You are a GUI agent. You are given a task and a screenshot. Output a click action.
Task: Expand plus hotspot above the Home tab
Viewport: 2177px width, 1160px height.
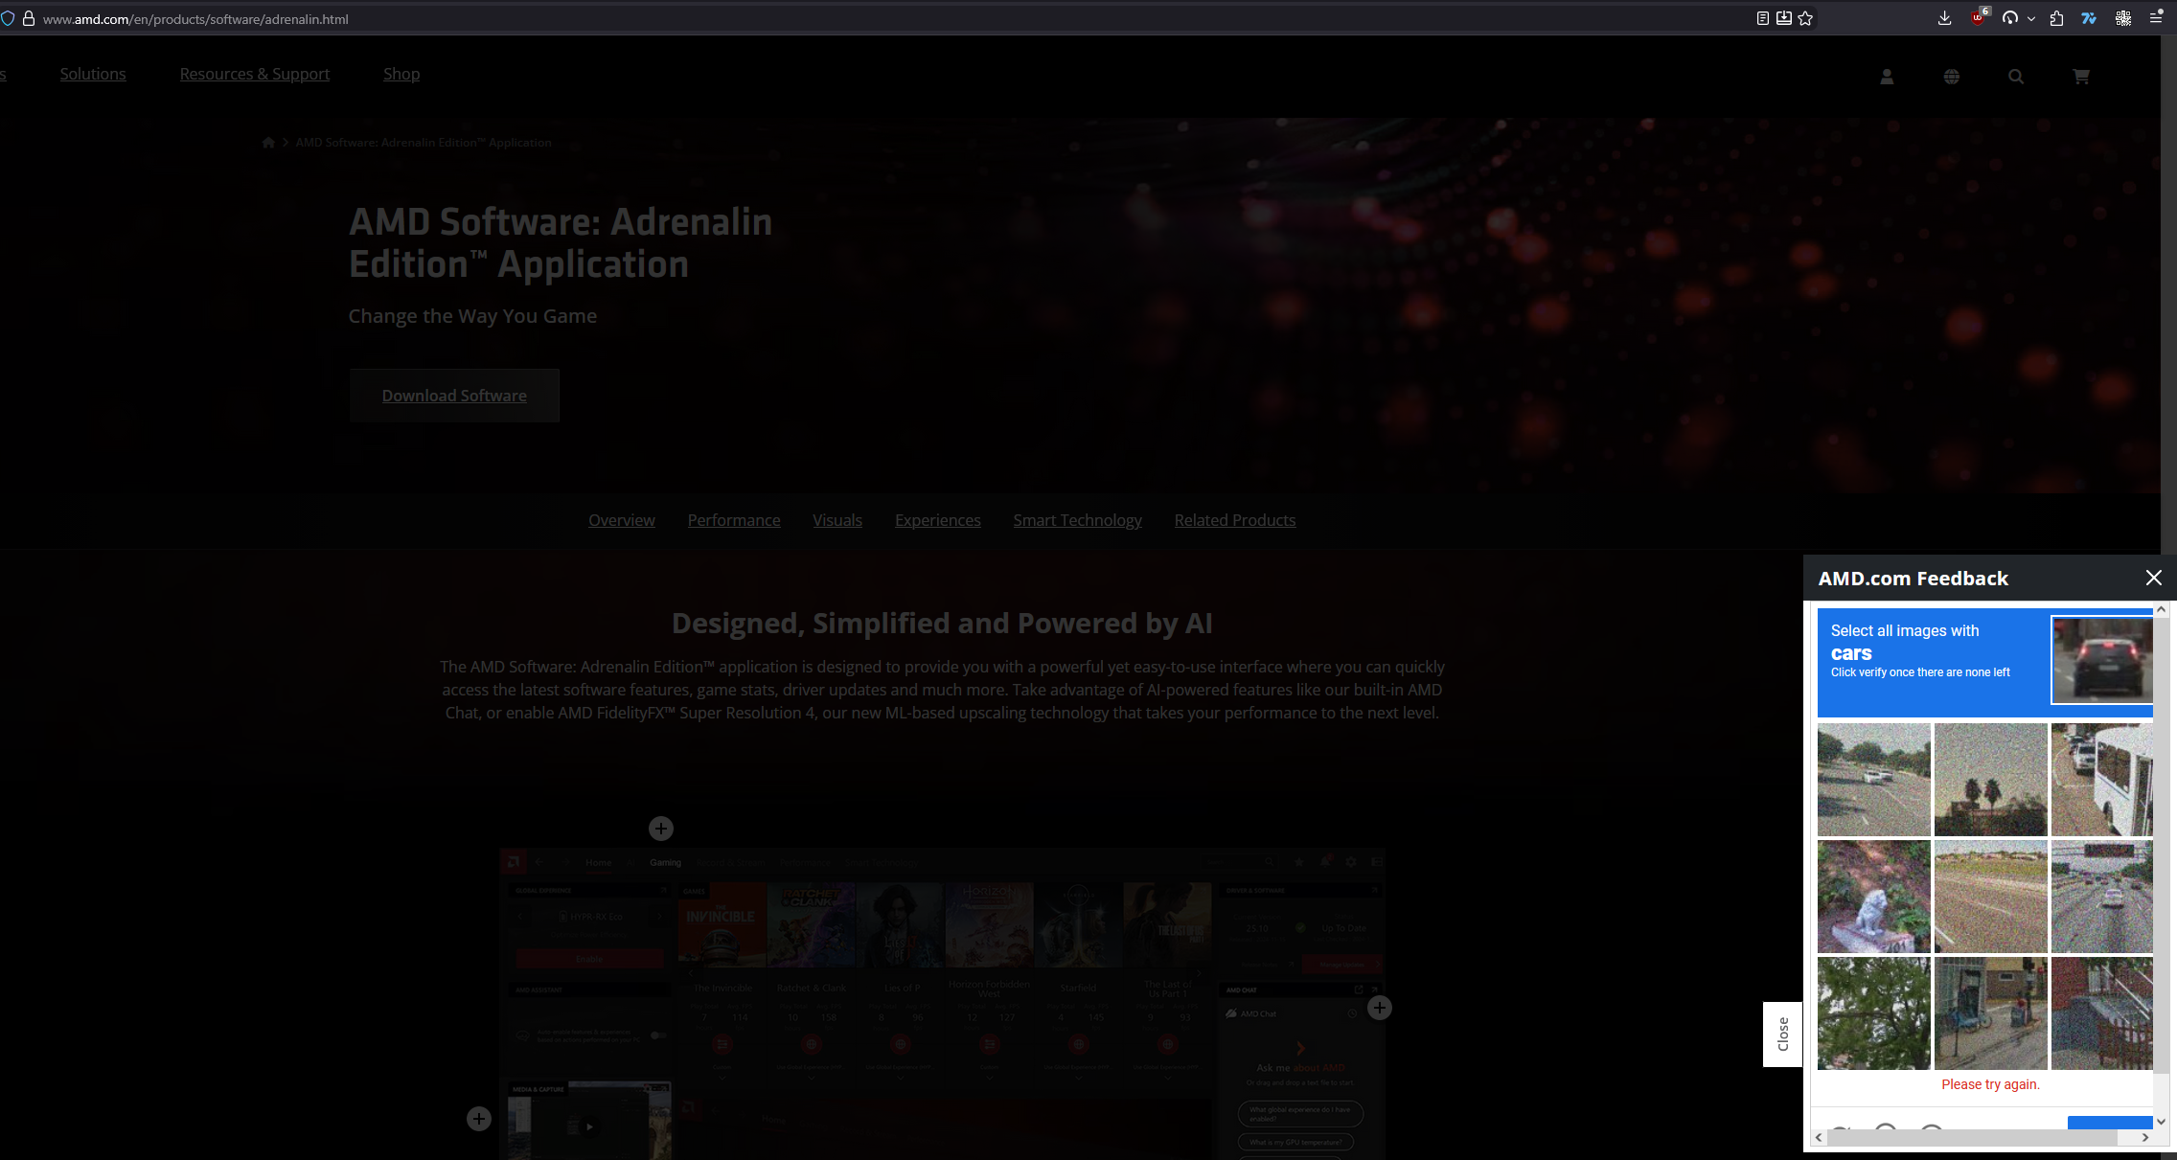(x=661, y=829)
